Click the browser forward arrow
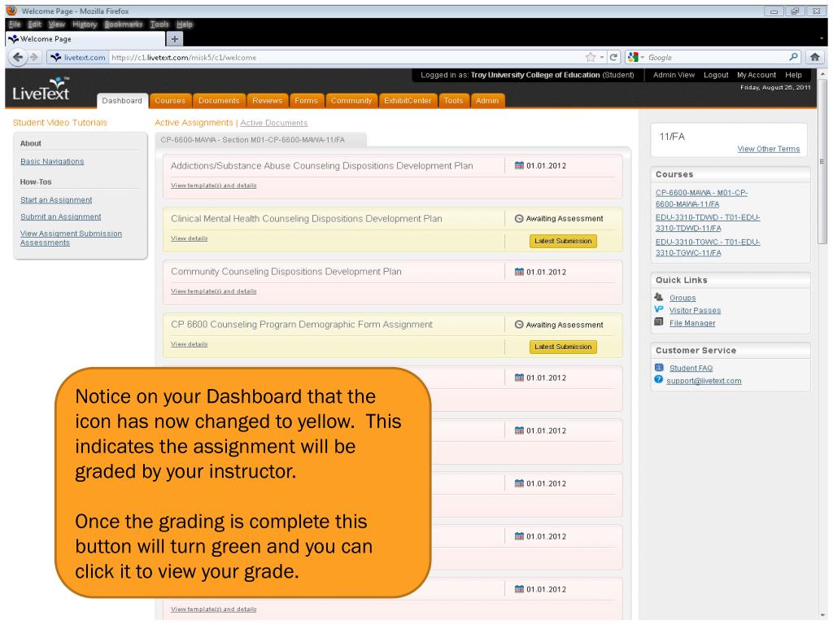The image size is (833, 625). tap(34, 57)
